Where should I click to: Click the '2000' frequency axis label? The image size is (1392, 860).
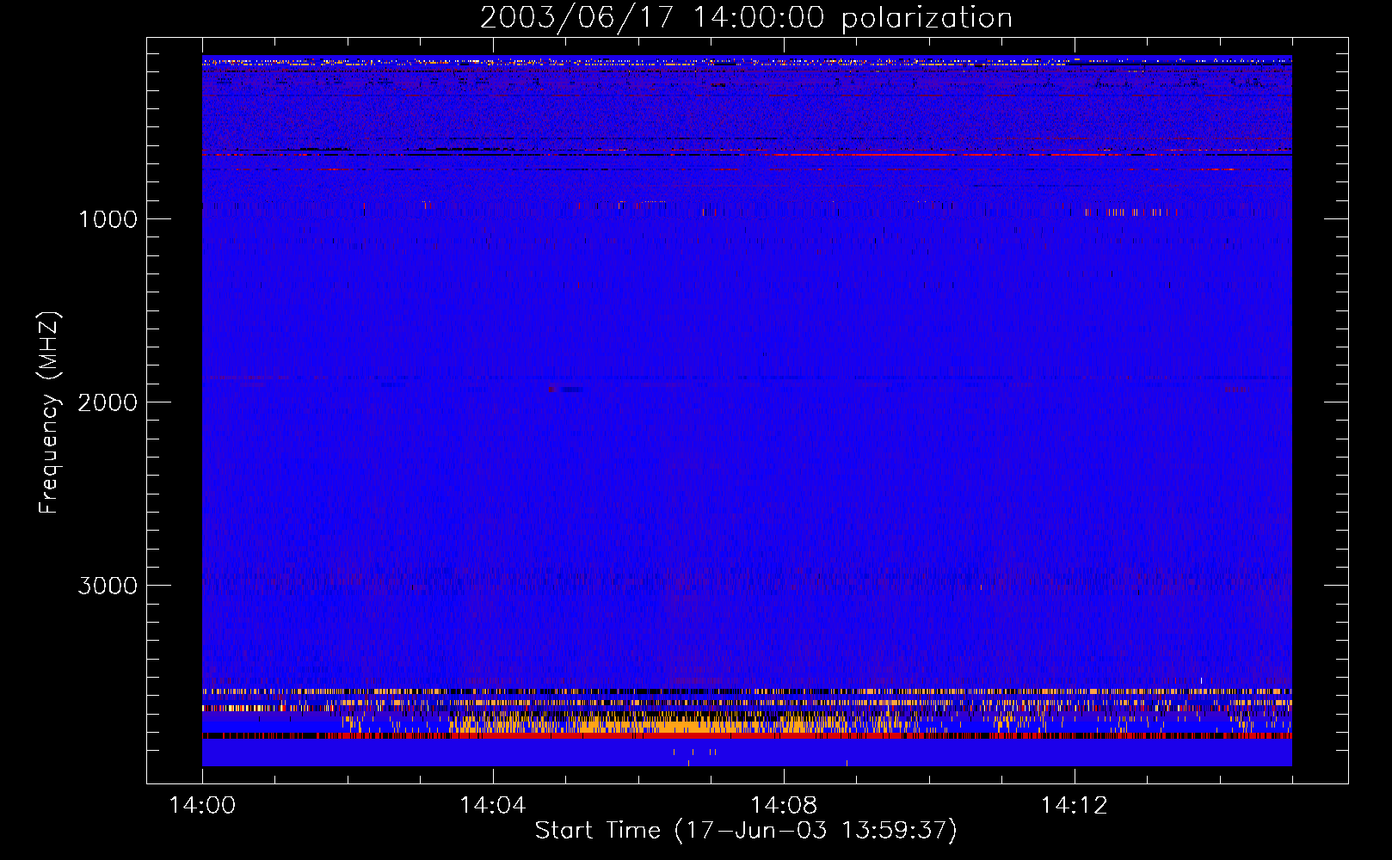coord(108,402)
